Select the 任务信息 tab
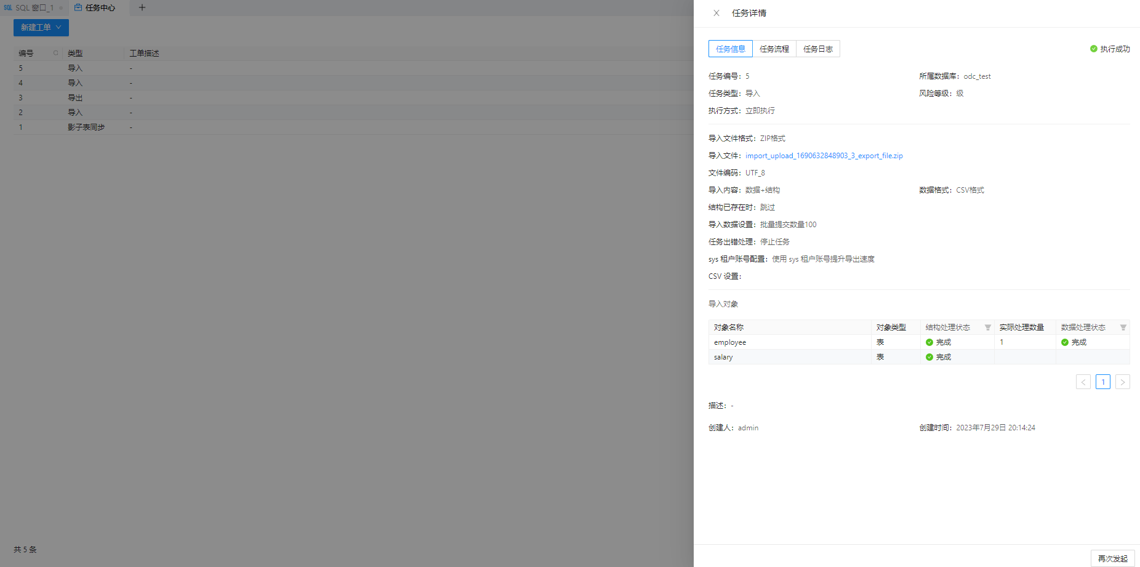 [731, 49]
